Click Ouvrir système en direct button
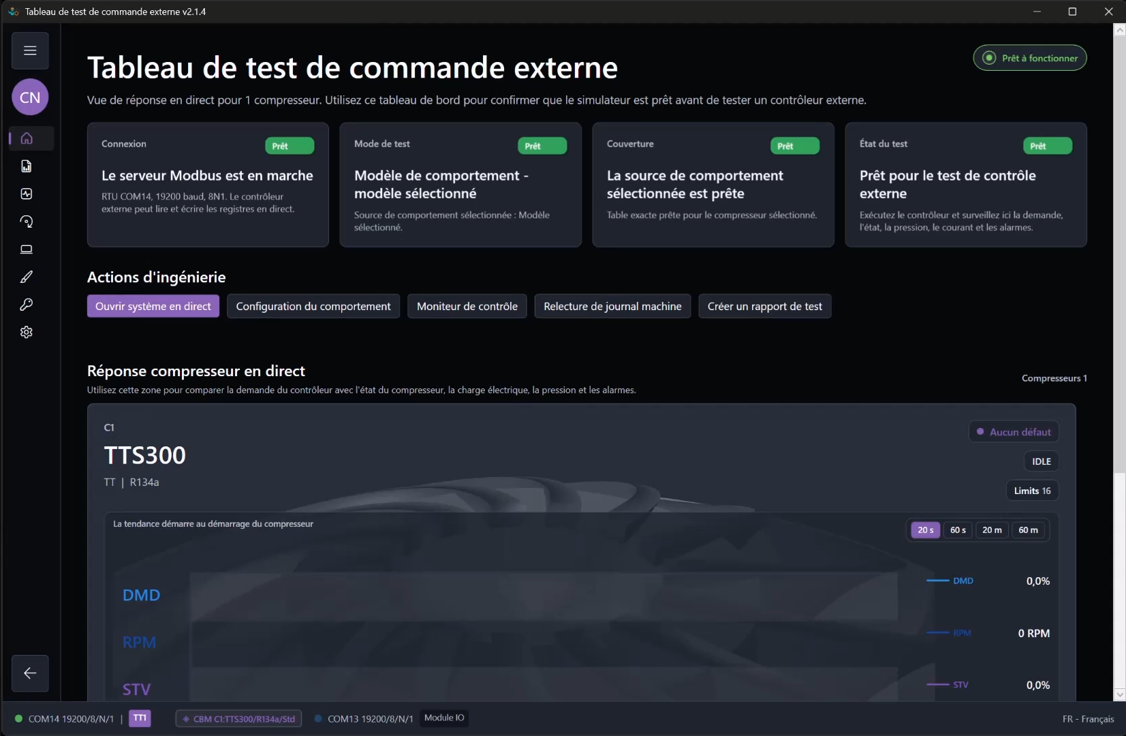 tap(153, 306)
